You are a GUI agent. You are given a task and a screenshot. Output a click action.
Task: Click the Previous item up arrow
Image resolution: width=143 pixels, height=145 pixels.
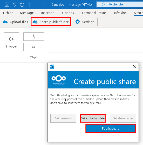[x=30, y=5]
